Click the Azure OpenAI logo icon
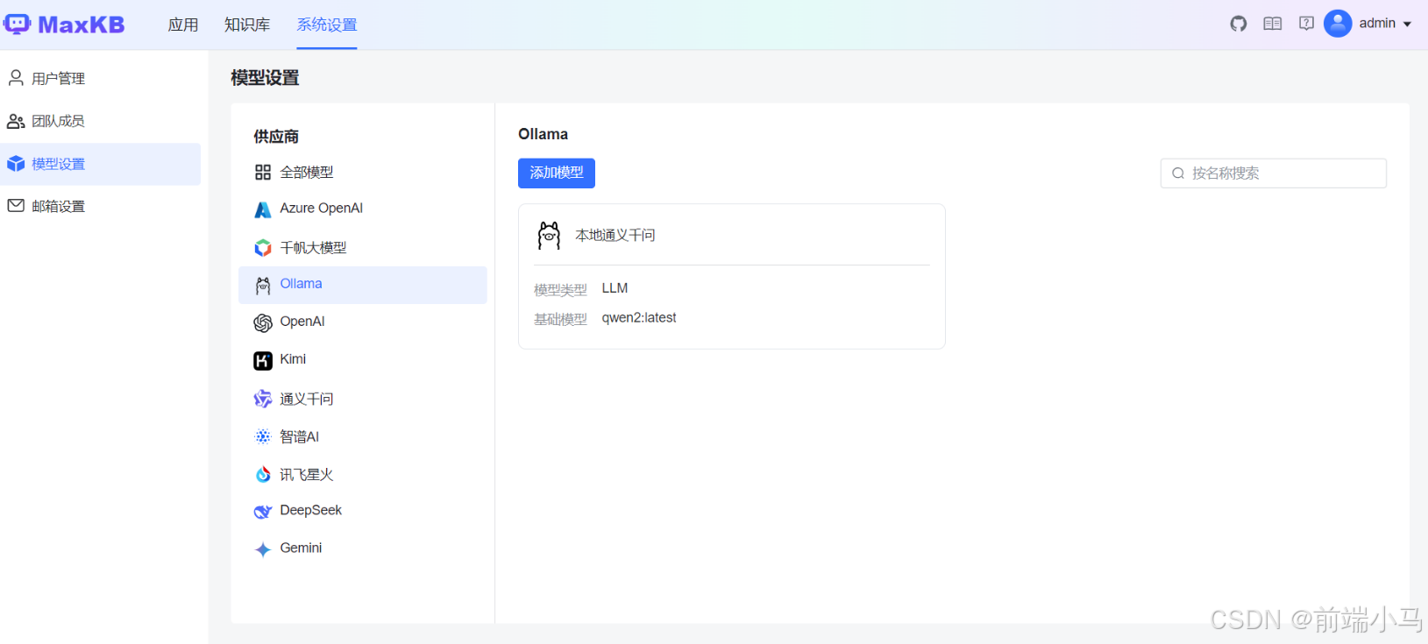The height and width of the screenshot is (644, 1428). (x=263, y=209)
